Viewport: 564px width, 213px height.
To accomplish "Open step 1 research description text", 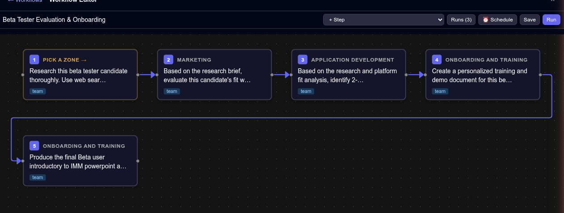I will (x=79, y=75).
